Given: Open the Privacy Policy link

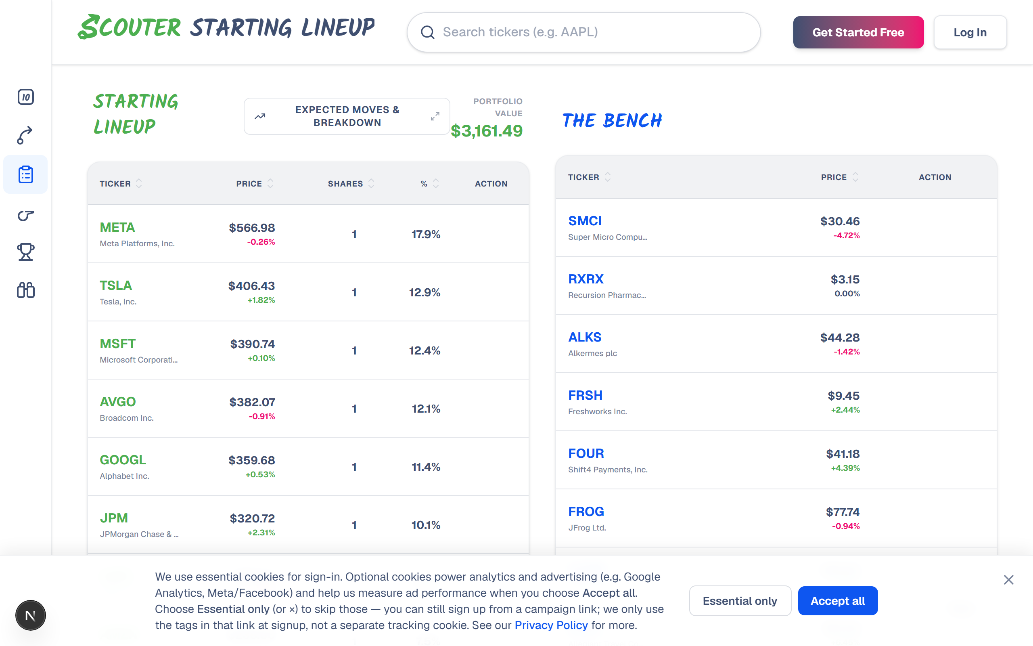Looking at the screenshot, I should pos(551,625).
